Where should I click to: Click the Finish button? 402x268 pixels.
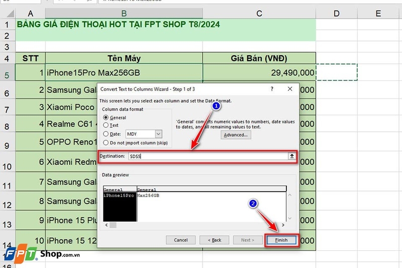(281, 240)
